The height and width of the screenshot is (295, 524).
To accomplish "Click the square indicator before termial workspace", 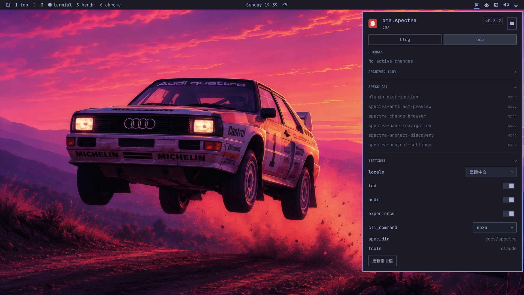I will click(x=50, y=5).
